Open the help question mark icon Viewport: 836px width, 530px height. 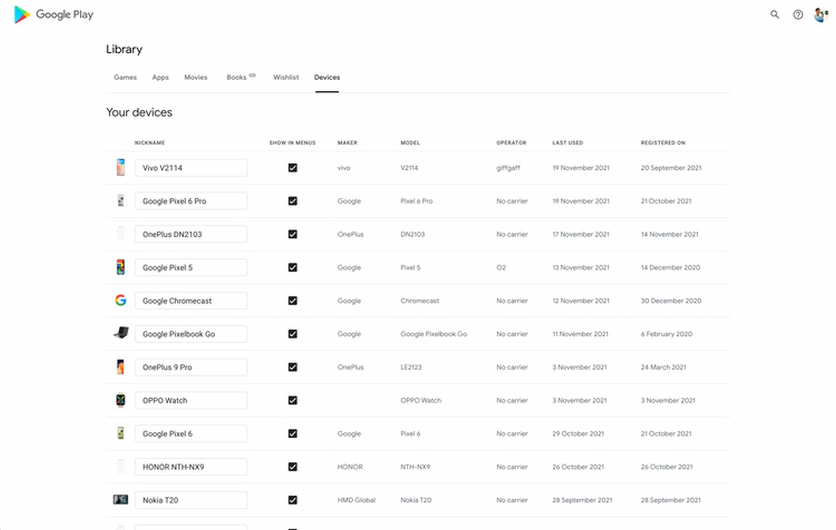pos(798,14)
